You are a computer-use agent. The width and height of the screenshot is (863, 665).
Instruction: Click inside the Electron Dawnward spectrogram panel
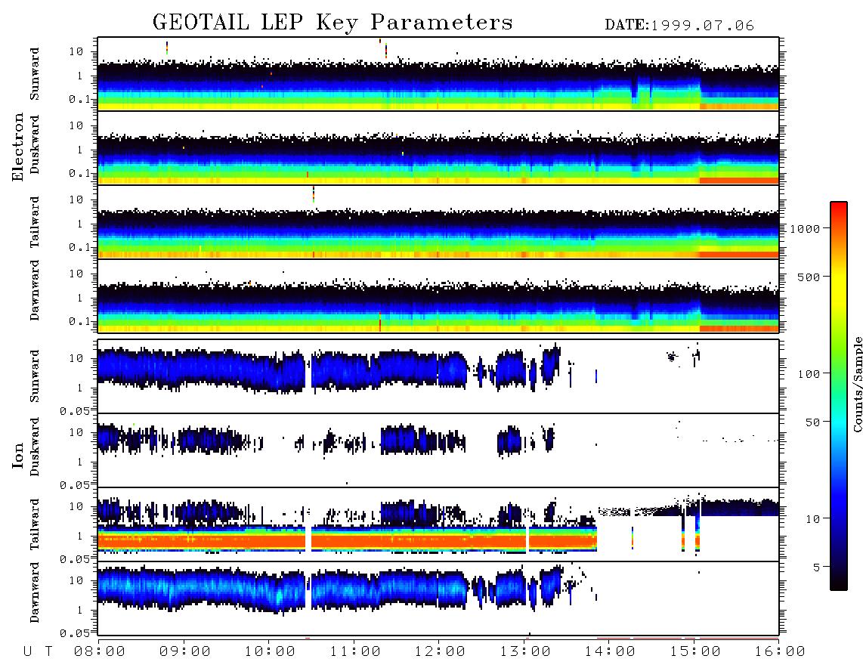[x=438, y=295]
